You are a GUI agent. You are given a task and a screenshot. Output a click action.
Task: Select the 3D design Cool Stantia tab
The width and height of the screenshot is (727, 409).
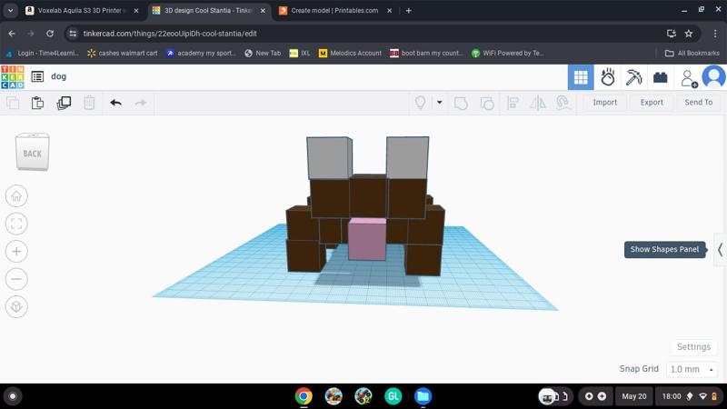[x=209, y=11]
